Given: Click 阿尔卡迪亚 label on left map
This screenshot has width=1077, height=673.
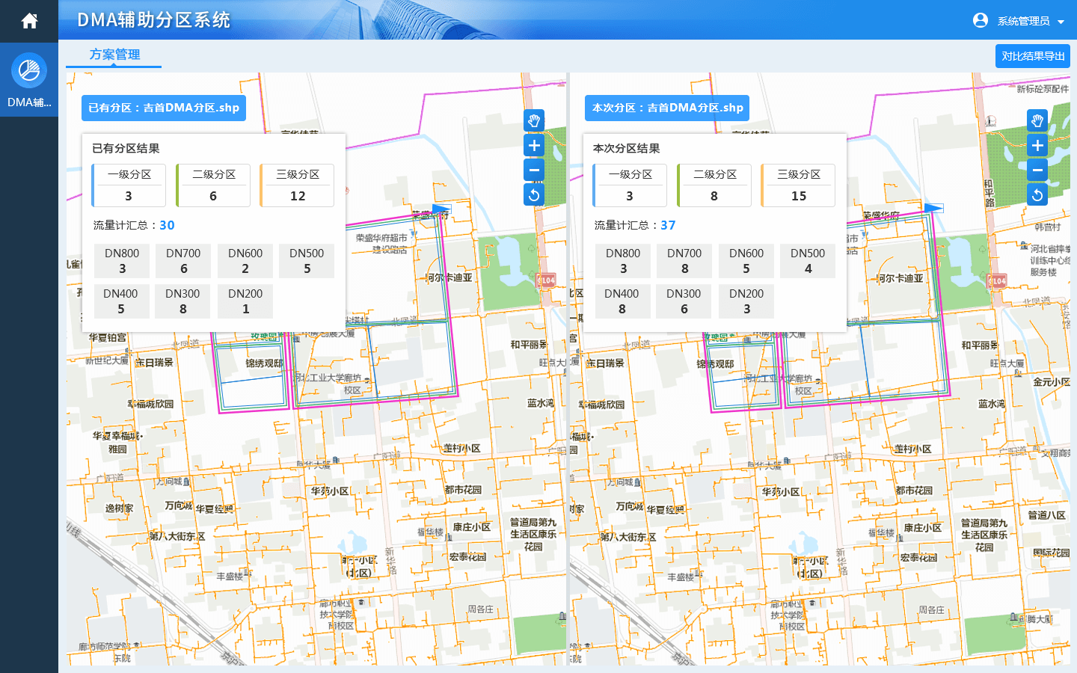Looking at the screenshot, I should [449, 277].
